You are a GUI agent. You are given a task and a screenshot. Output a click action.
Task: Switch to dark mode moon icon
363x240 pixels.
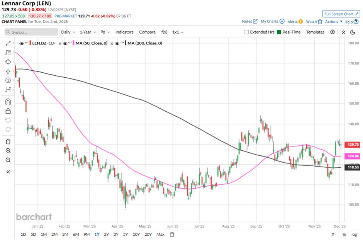click(353, 32)
